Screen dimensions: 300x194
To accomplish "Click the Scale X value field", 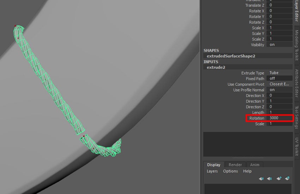I will pyautogui.click(x=279, y=28).
